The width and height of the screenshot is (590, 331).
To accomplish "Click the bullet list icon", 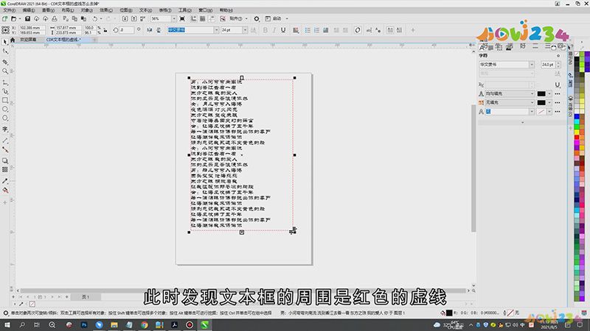I will 308,30.
